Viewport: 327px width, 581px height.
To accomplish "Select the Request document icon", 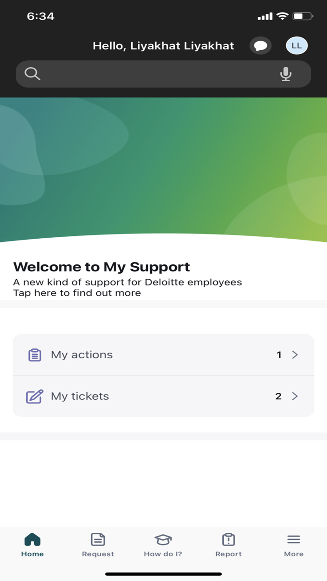I will coord(98,539).
